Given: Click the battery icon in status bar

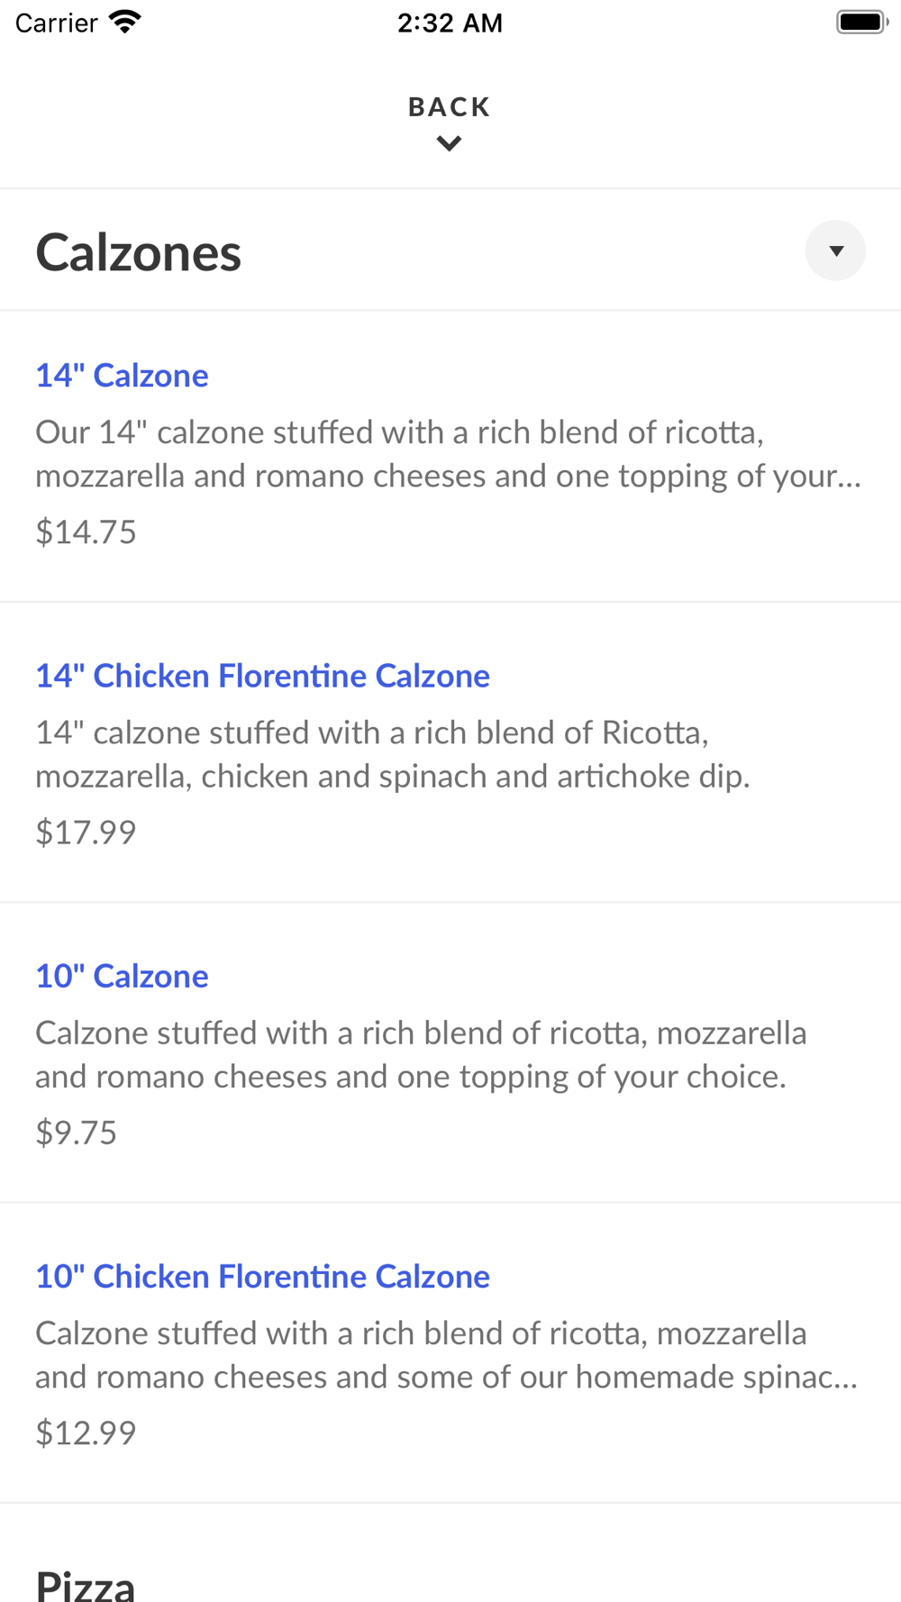Looking at the screenshot, I should pos(862,22).
